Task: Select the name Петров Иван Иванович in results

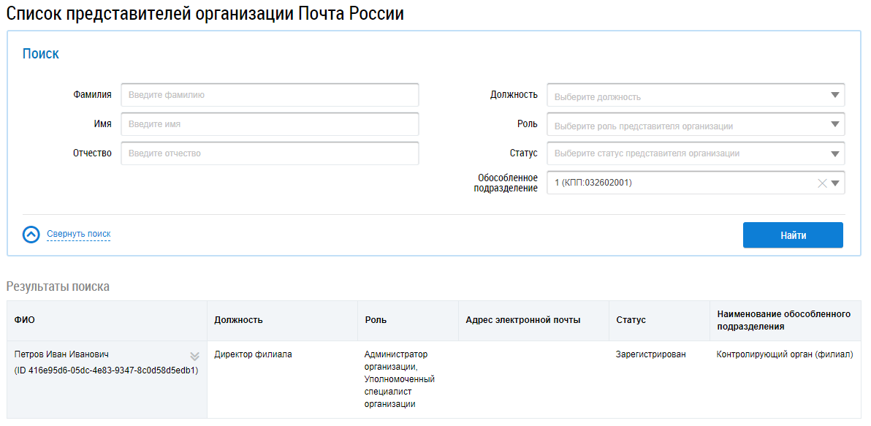Action: (61, 354)
